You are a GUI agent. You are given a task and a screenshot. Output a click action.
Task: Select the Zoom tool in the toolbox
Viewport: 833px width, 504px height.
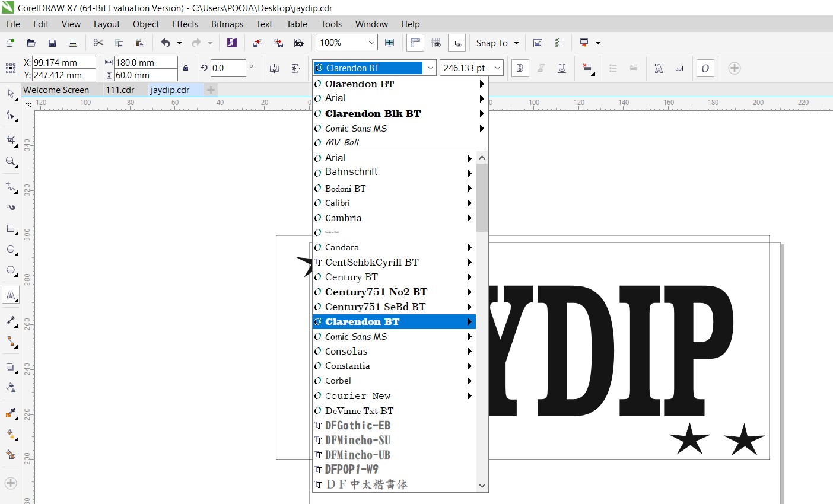(x=11, y=161)
